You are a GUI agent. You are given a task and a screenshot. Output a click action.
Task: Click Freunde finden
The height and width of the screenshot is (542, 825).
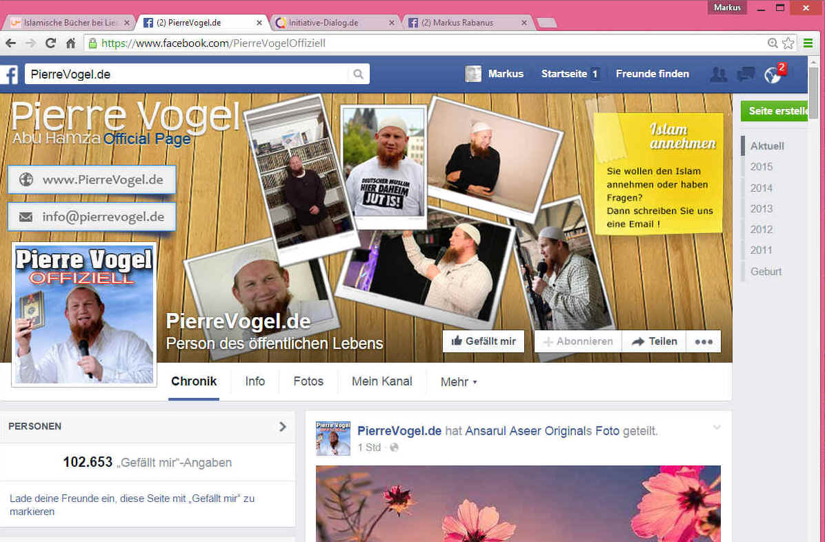click(653, 74)
